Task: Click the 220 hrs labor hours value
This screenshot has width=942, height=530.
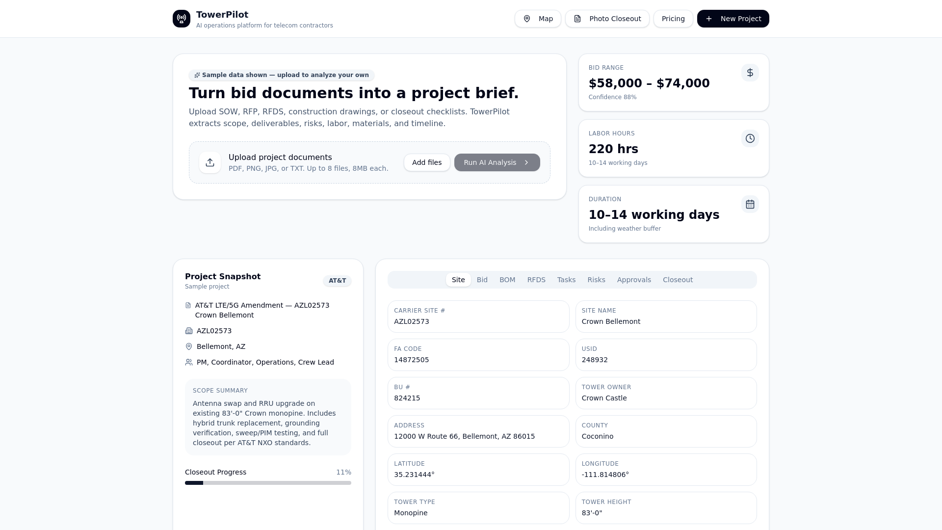Action: pyautogui.click(x=613, y=149)
